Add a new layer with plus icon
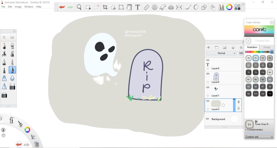Viewport: 277px width, 148px height. coord(209,47)
